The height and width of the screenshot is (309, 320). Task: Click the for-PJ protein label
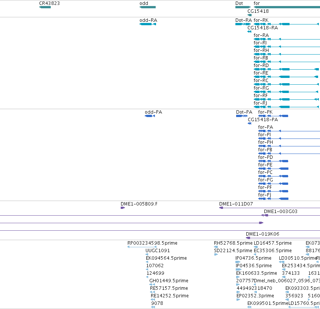tap(264, 195)
